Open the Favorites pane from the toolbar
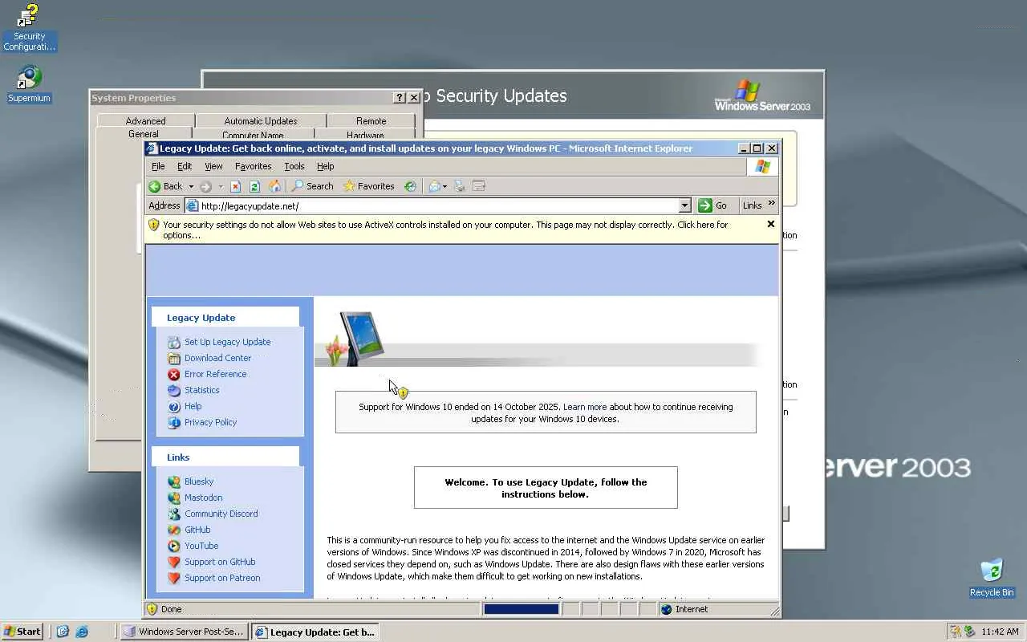The width and height of the screenshot is (1027, 642). (369, 186)
